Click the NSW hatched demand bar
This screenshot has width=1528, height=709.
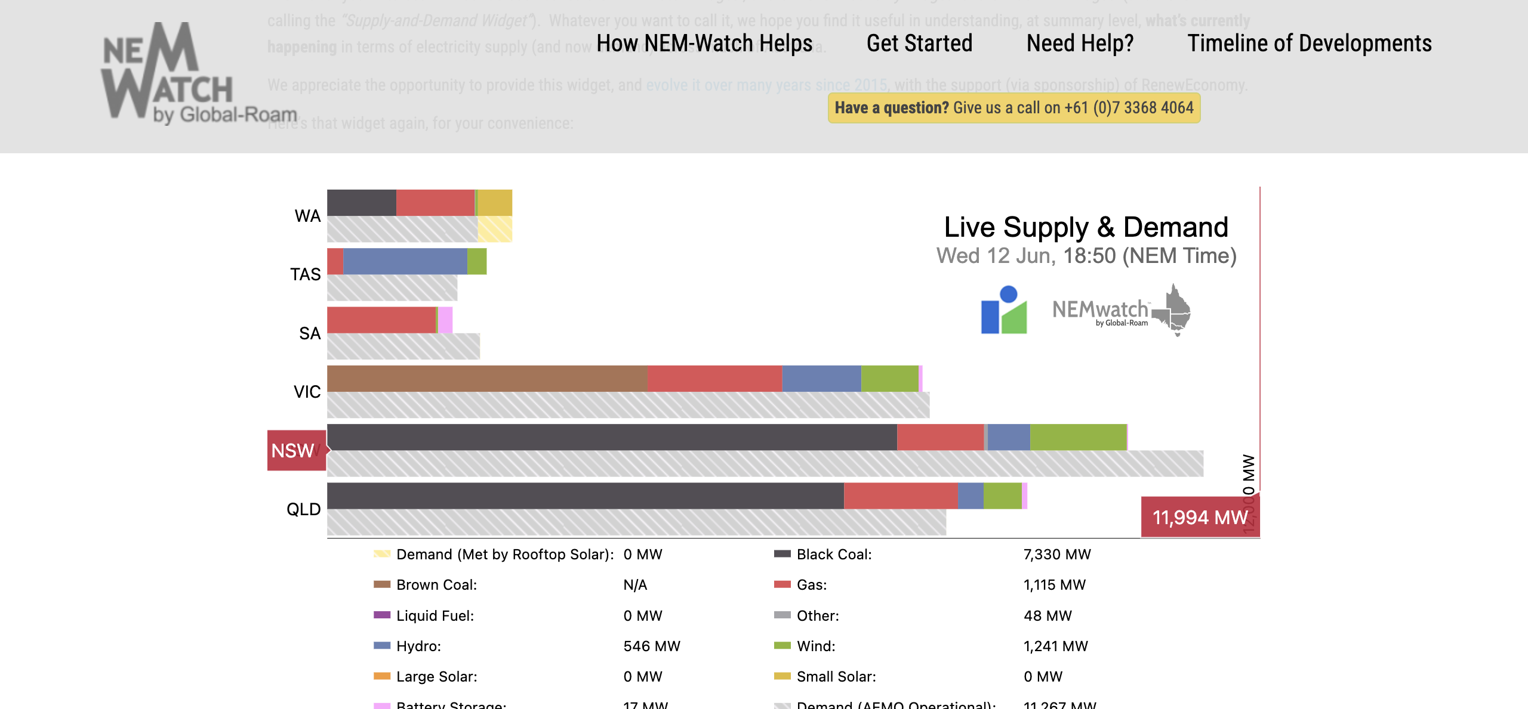pyautogui.click(x=765, y=463)
